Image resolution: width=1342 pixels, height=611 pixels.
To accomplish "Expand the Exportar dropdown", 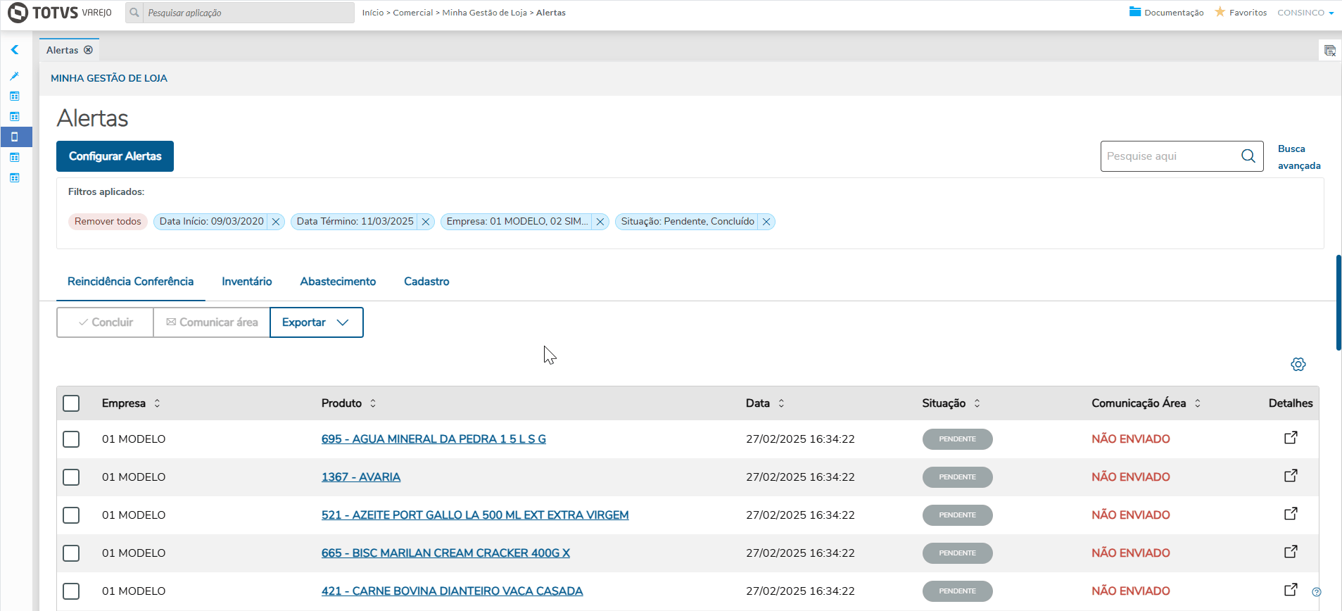I will point(317,322).
